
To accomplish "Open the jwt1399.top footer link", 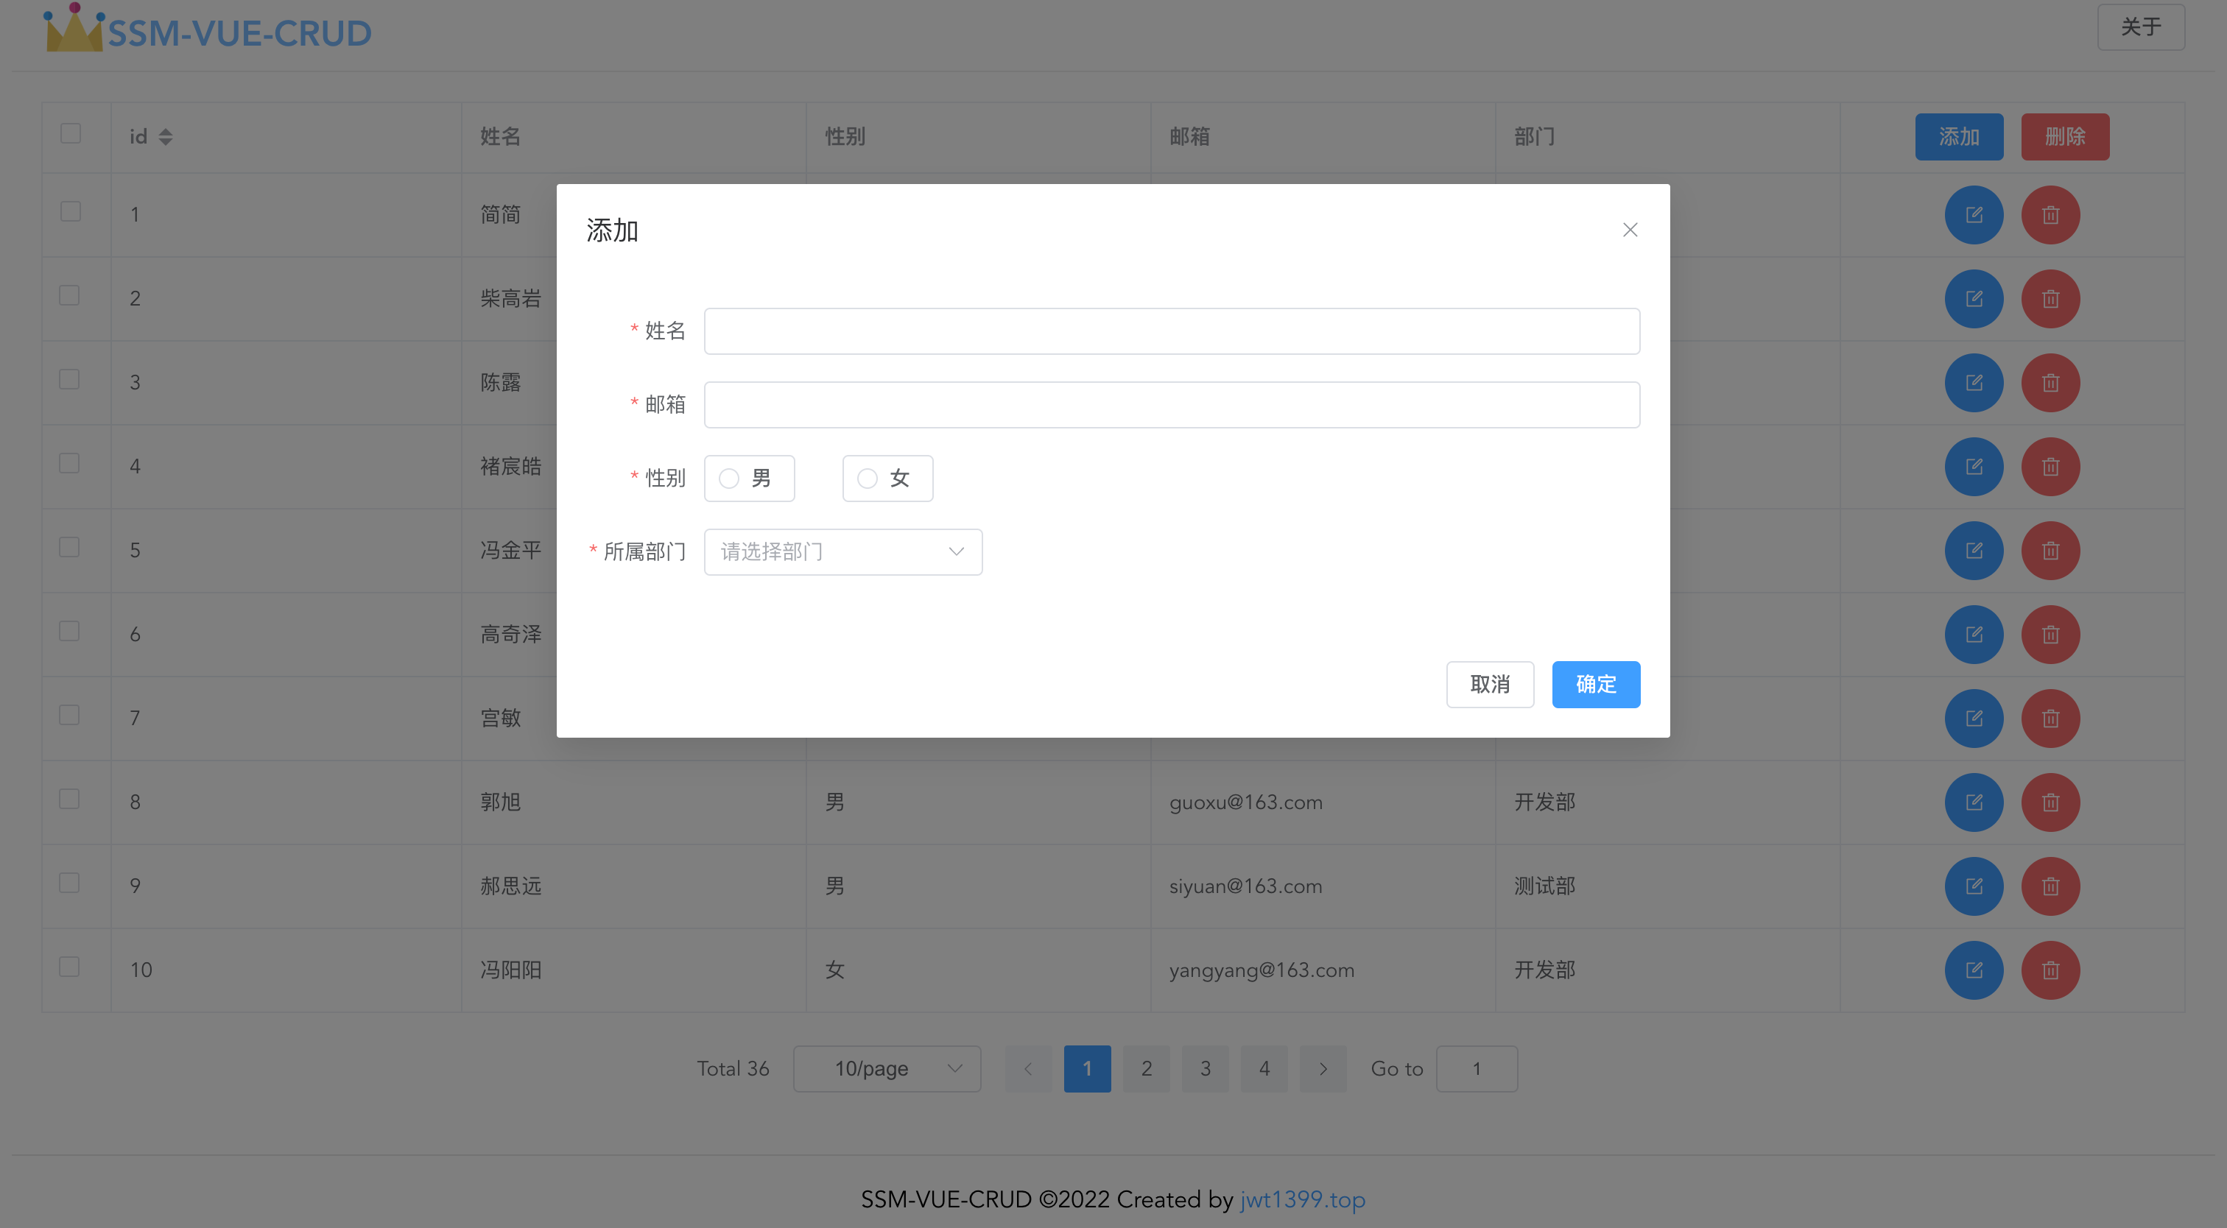I will pyautogui.click(x=1302, y=1199).
